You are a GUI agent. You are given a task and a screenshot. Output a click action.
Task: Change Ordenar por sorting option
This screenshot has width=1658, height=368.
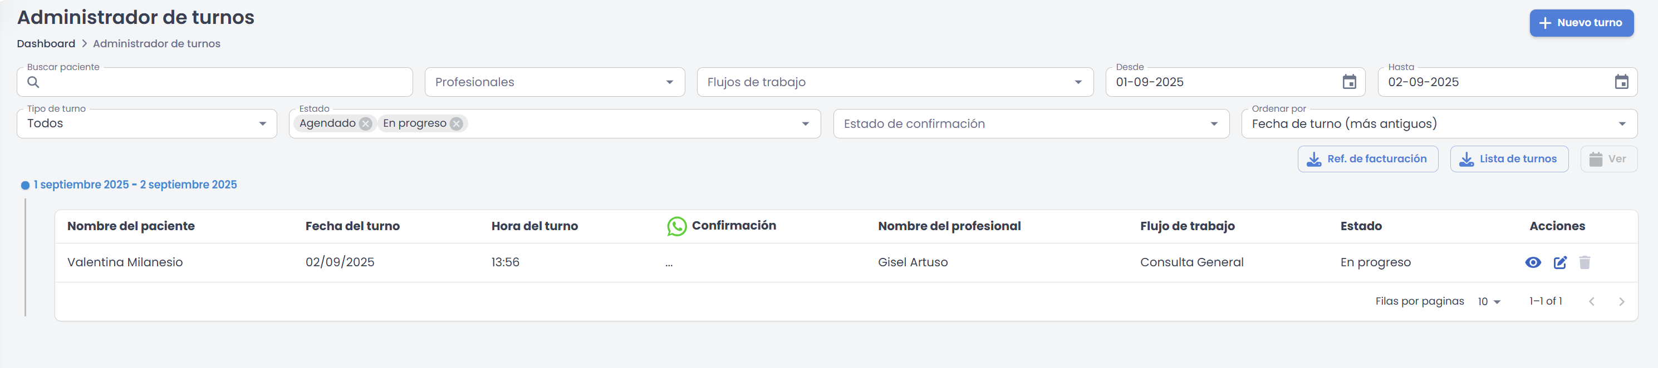[1439, 123]
